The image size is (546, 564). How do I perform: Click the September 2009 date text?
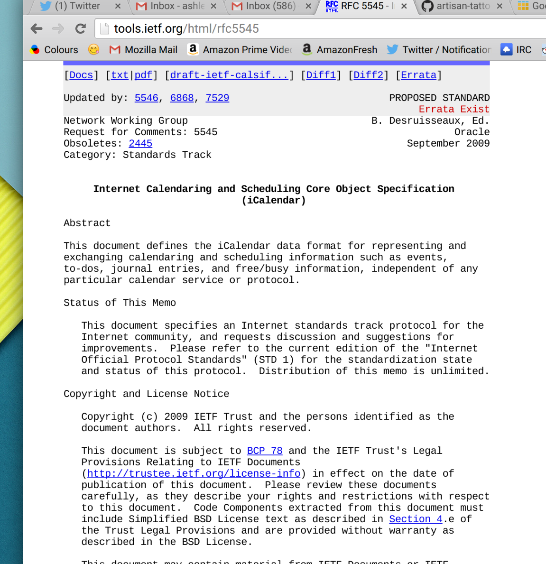(448, 144)
